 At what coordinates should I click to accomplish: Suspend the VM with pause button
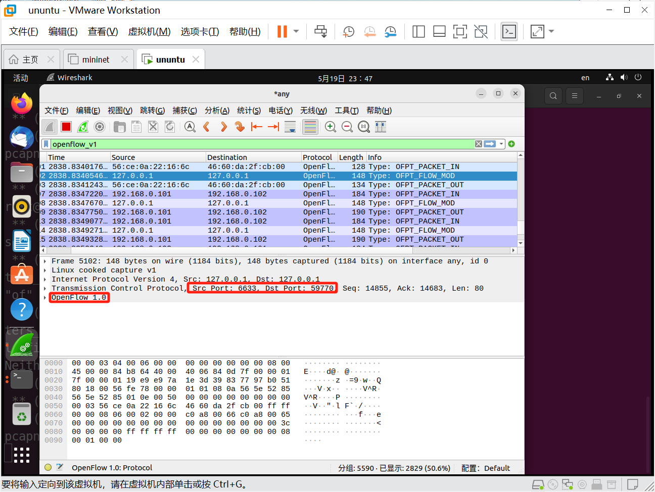click(x=282, y=31)
